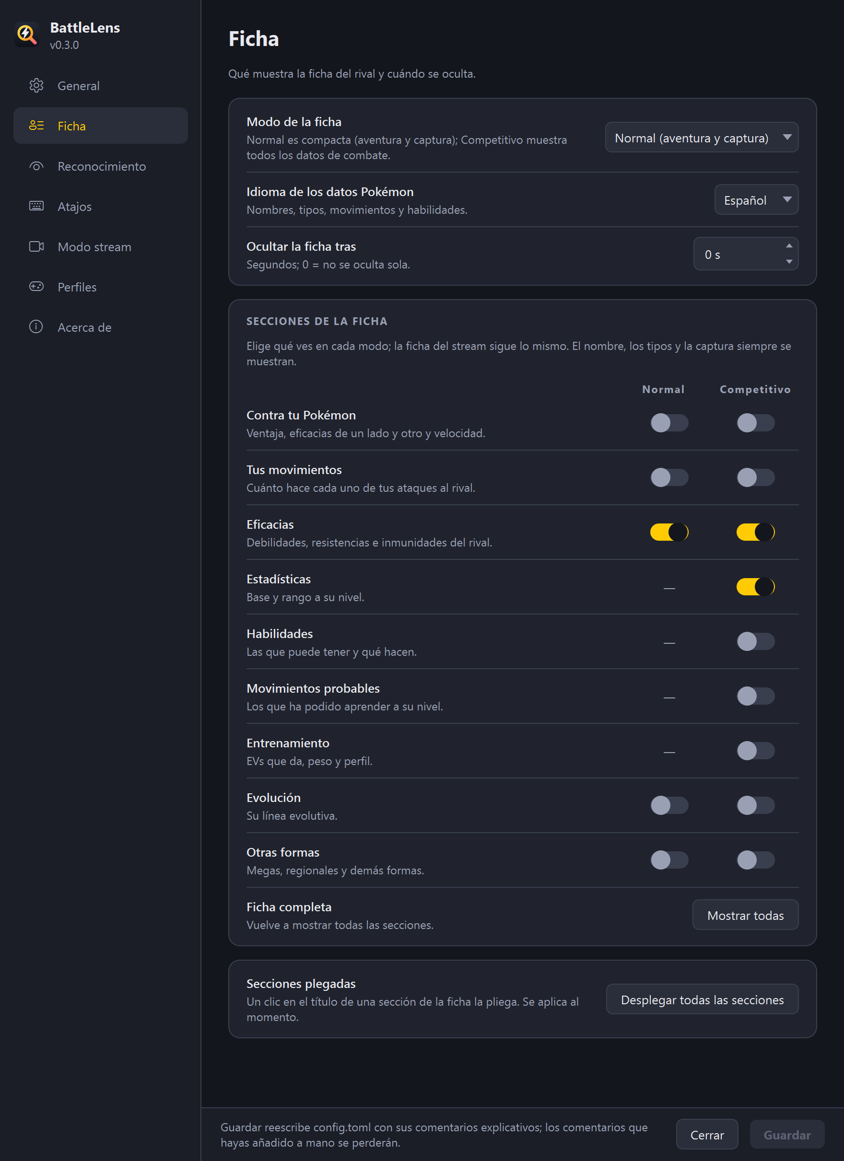
Task: Enable Otras formas in Competitivo mode
Action: [x=755, y=860]
